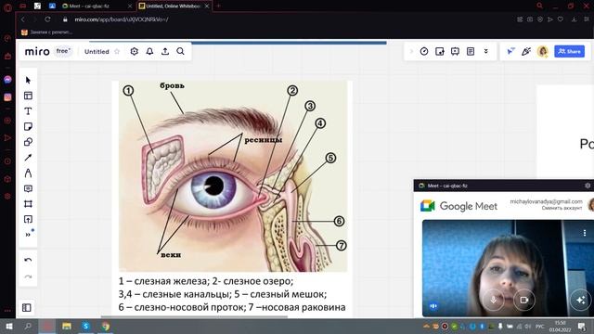Redo the last undone action
The height and width of the screenshot is (334, 594).
click(x=28, y=276)
